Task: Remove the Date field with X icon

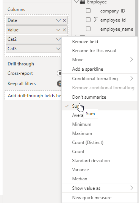Action: [64, 20]
